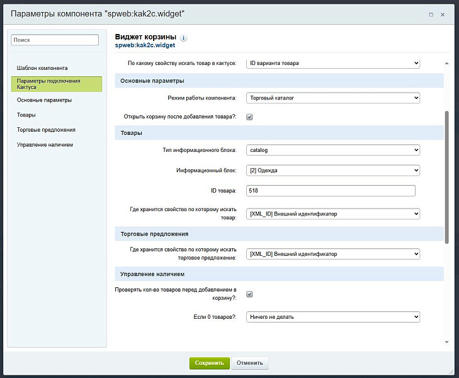
Task: Open 'Режим работы компонента' dropdown
Action: 332,98
